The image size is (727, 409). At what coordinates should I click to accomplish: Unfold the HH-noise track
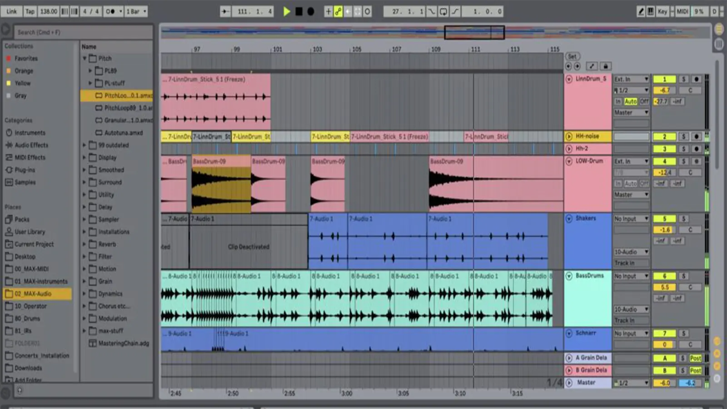point(569,136)
